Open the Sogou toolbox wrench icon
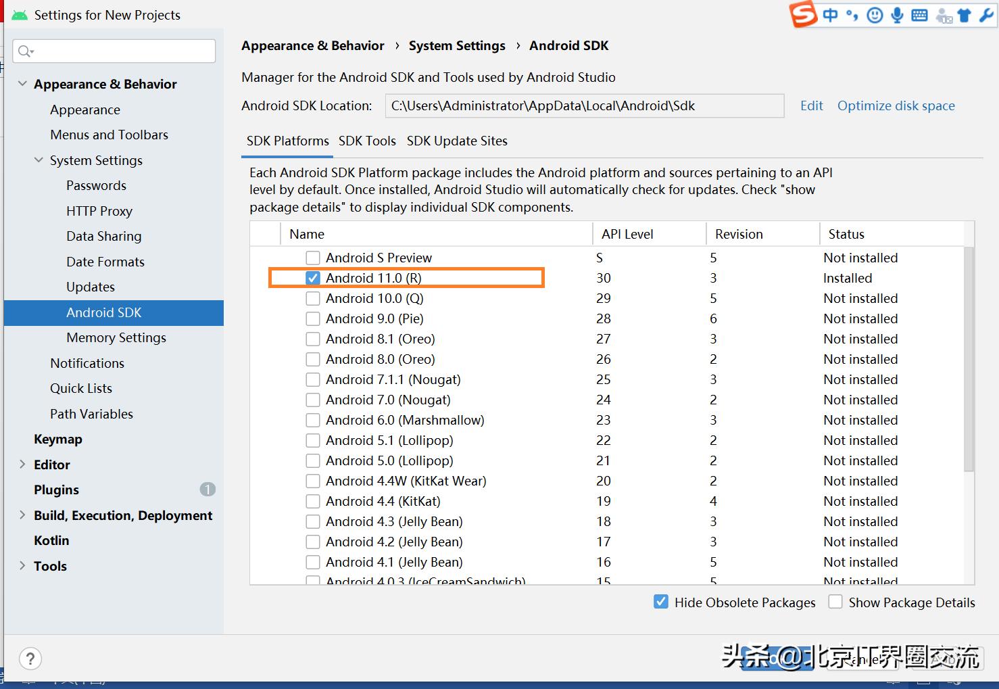This screenshot has height=689, width=999. [986, 15]
